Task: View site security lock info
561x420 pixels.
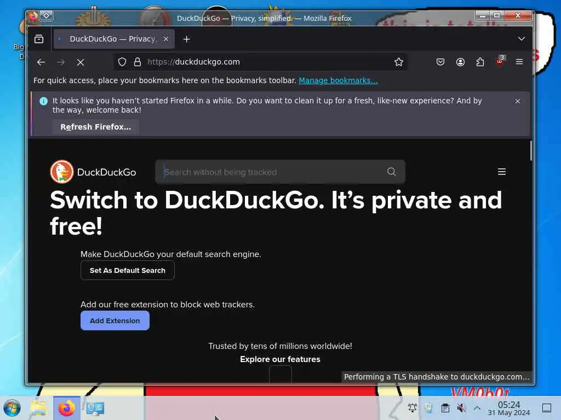Action: (x=138, y=62)
